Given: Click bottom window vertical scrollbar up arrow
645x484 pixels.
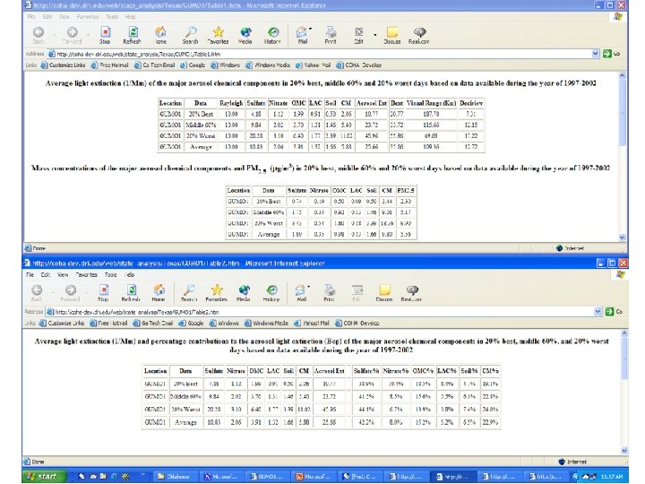Looking at the screenshot, I should (624, 333).
